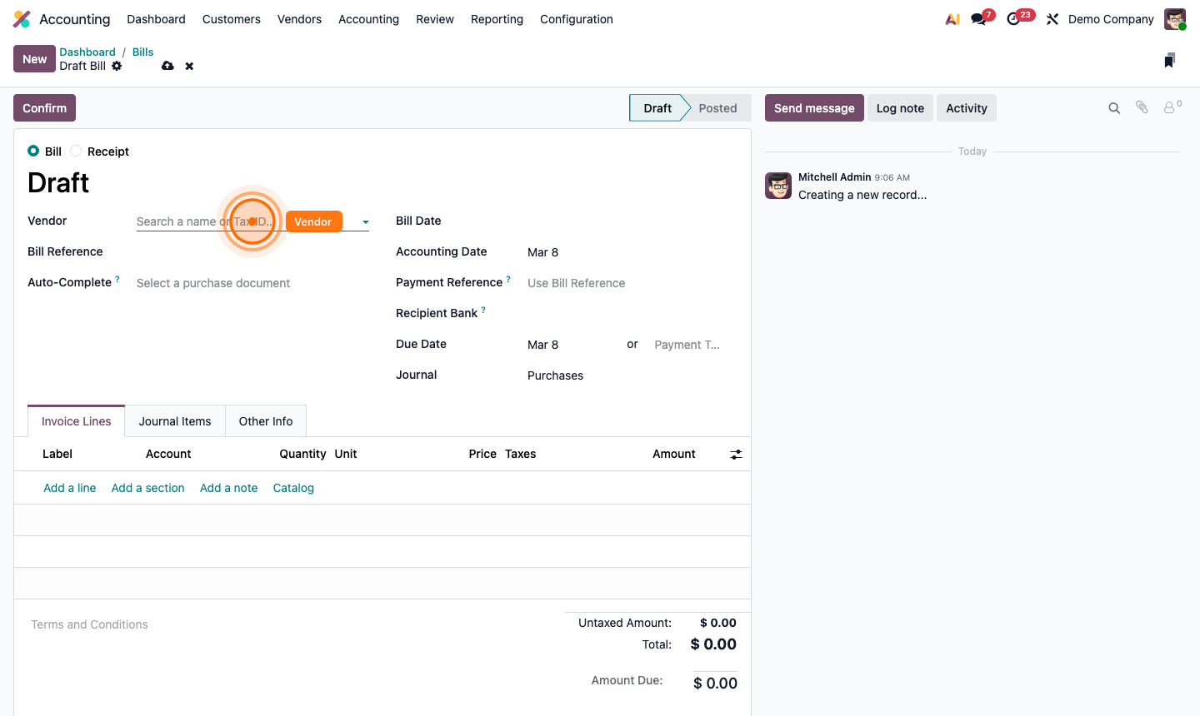Select the Receipt radio button
The height and width of the screenshot is (716, 1200).
coord(76,151)
